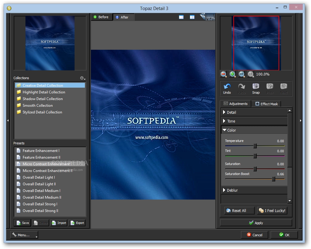The height and width of the screenshot is (249, 311).
Task: Apply preset Micro Contrast Enhancement I
Action: click(50, 164)
